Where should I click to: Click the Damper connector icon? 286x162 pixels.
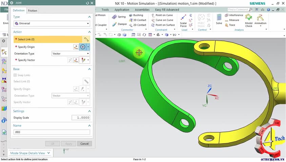(114, 24)
